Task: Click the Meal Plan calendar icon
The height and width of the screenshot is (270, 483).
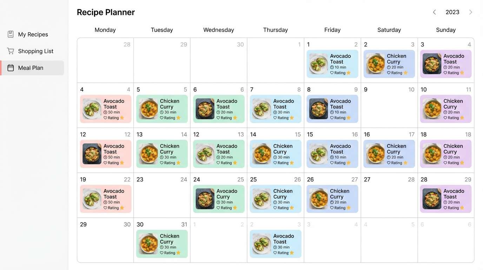Action: 11,68
